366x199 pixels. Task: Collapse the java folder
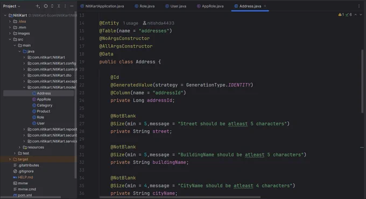tap(19, 51)
